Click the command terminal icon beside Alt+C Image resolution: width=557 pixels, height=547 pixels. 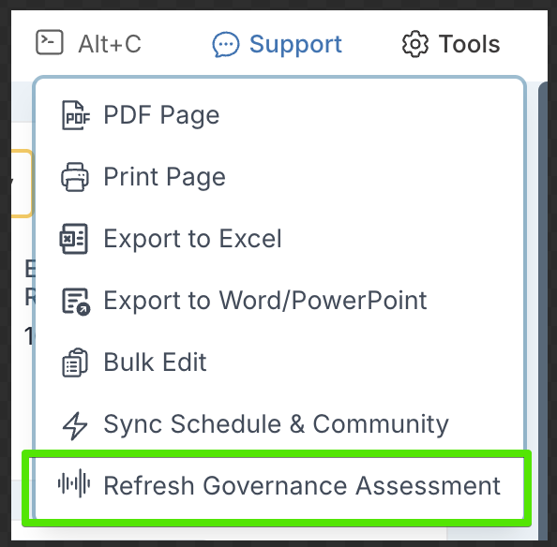50,42
